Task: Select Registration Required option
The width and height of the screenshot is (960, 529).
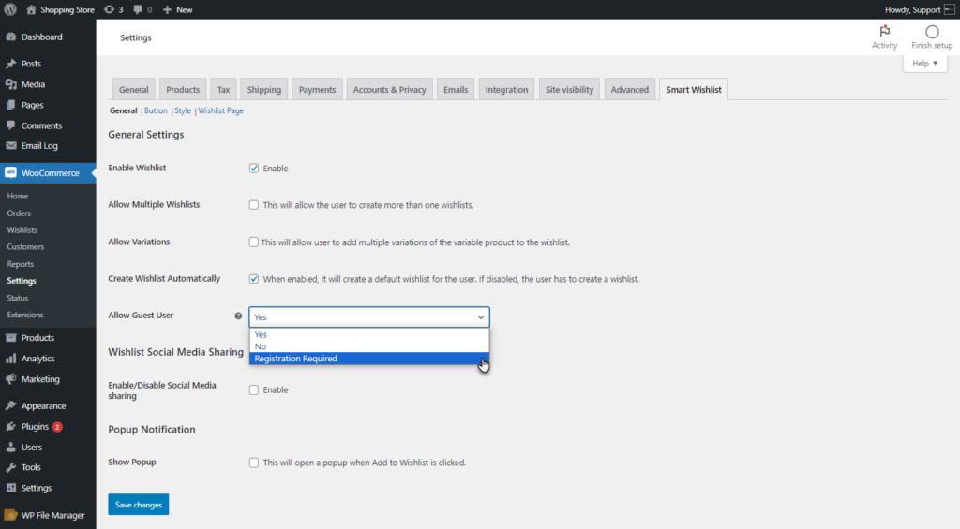Action: (369, 359)
